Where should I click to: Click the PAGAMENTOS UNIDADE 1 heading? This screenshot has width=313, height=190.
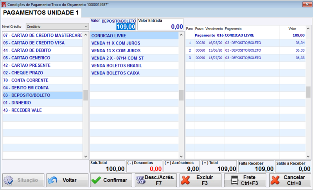coord(41,13)
